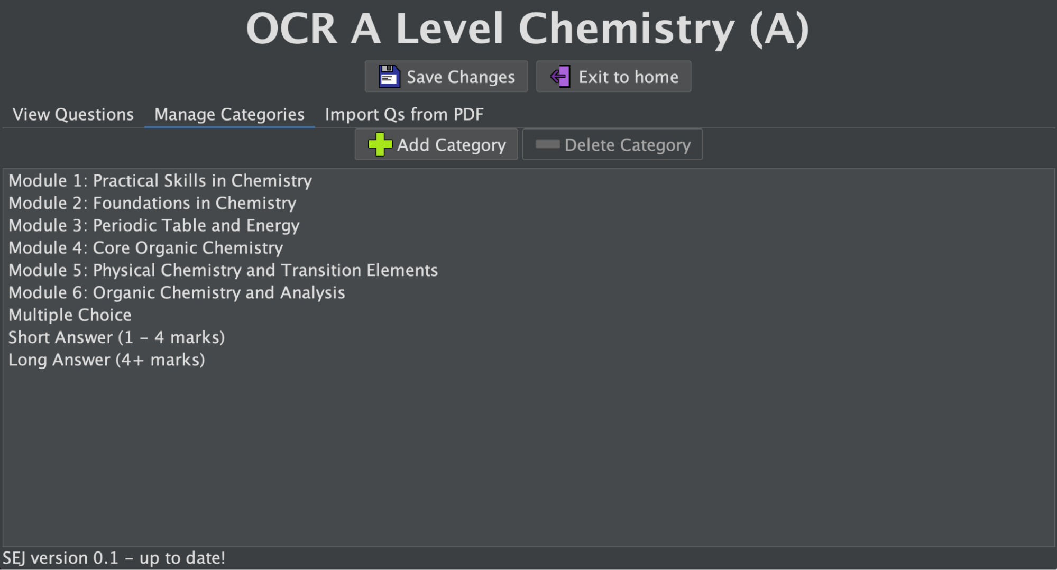This screenshot has width=1057, height=570.
Task: Click the floppy disk save icon
Action: [x=389, y=77]
